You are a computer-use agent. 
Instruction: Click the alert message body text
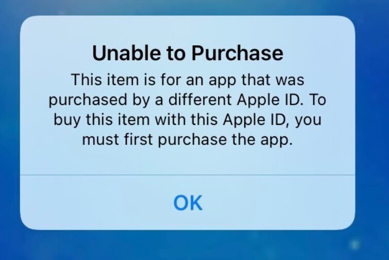click(x=188, y=109)
